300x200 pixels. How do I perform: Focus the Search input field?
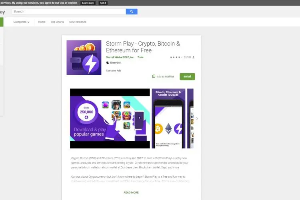click(x=69, y=12)
